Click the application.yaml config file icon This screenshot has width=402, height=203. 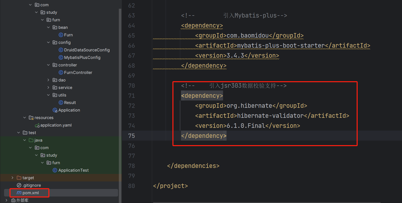(x=37, y=125)
